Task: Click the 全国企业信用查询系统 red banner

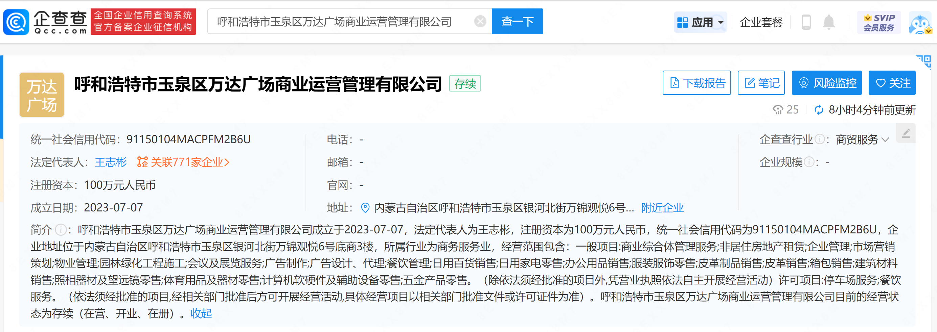Action: 143,21
